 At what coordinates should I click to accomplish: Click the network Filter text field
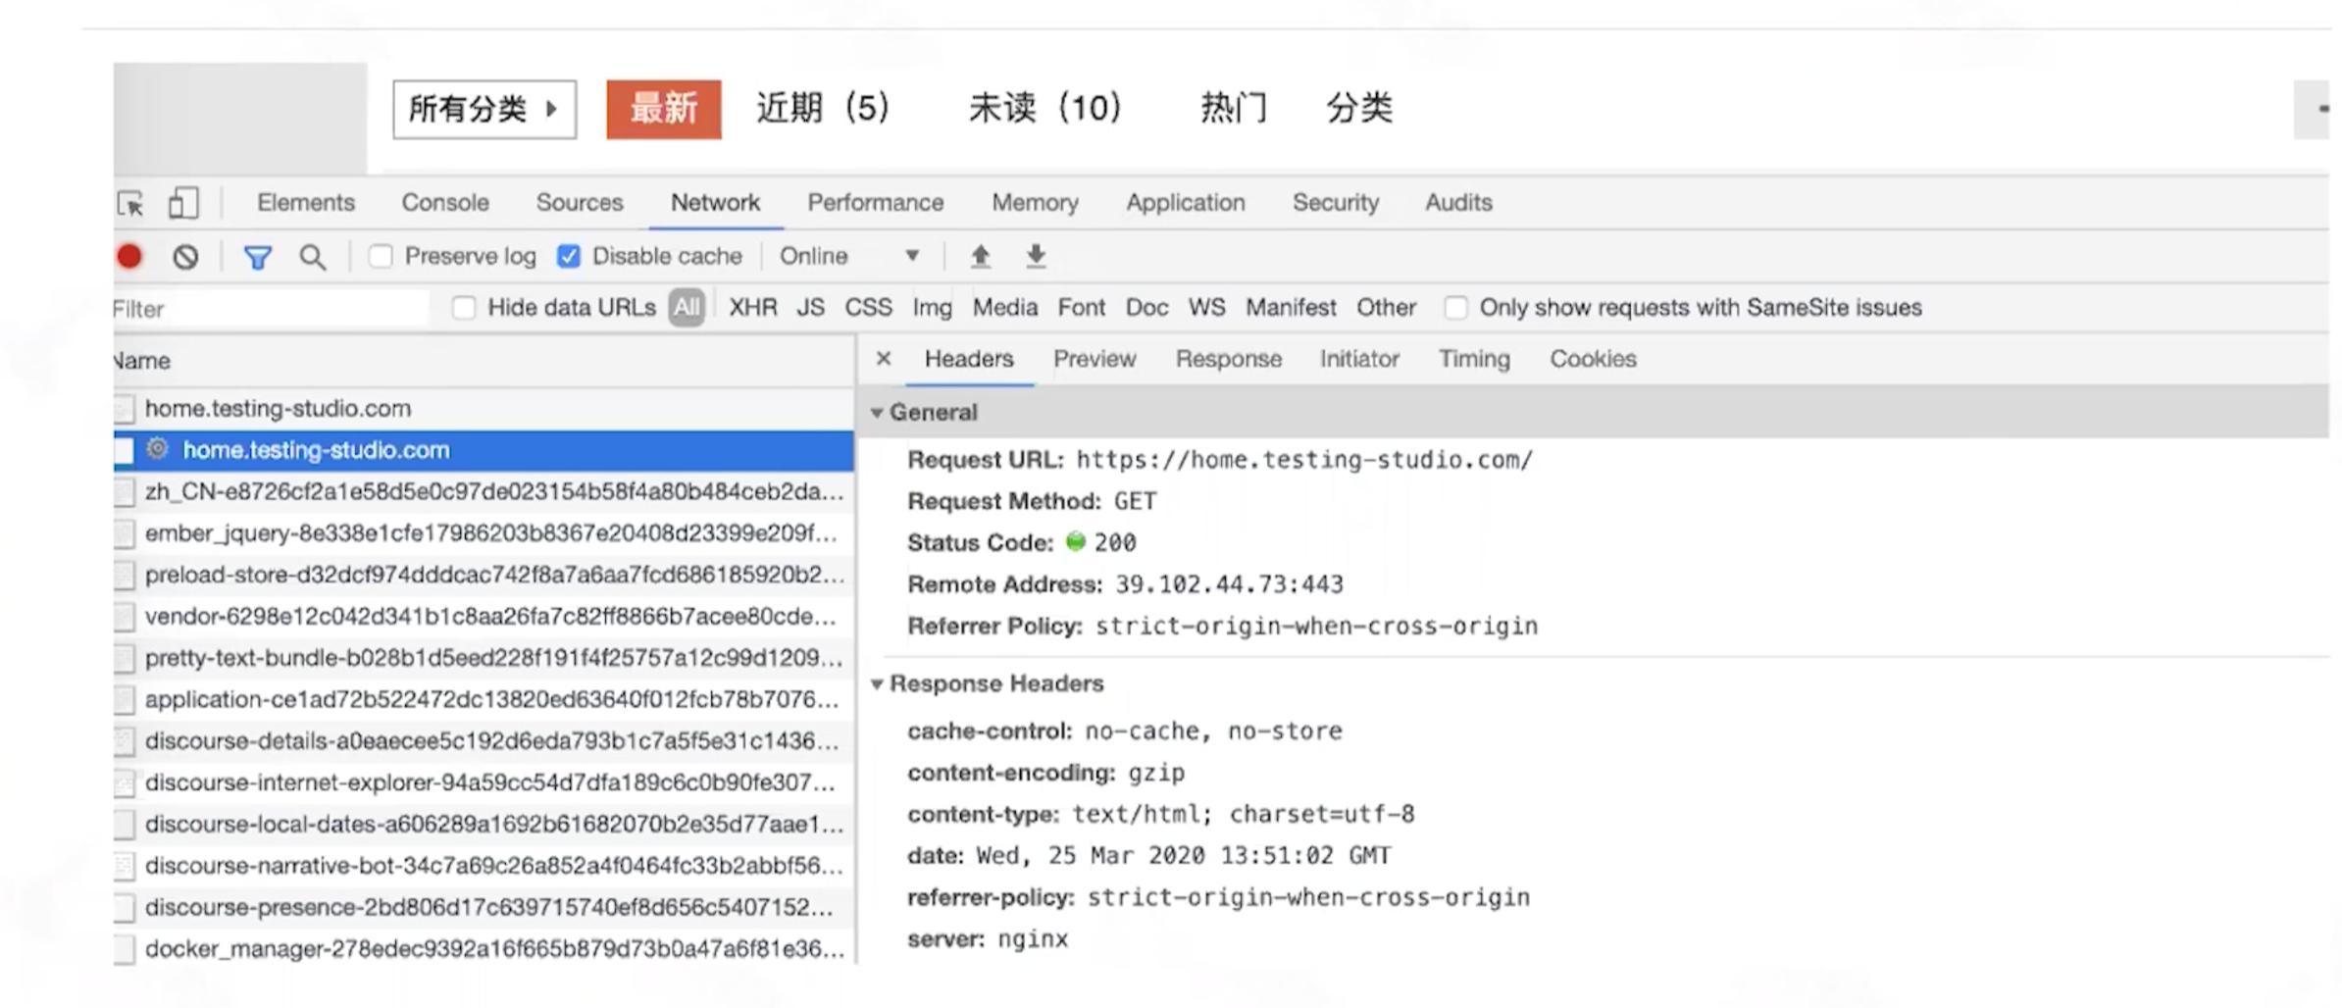[271, 309]
